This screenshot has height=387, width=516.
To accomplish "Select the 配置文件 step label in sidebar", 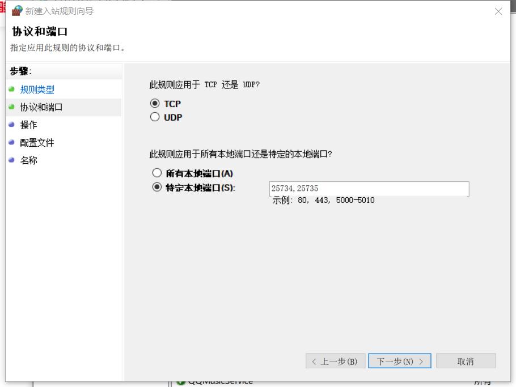I will [x=37, y=143].
